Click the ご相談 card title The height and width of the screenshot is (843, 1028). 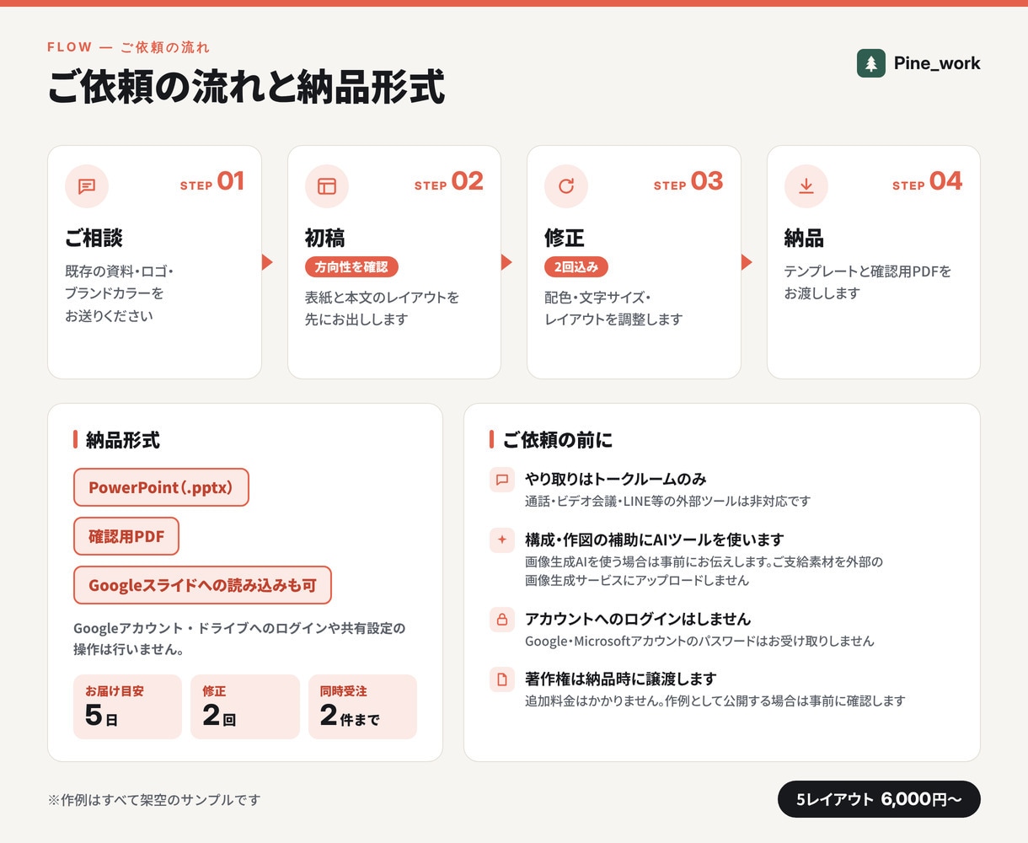[94, 239]
